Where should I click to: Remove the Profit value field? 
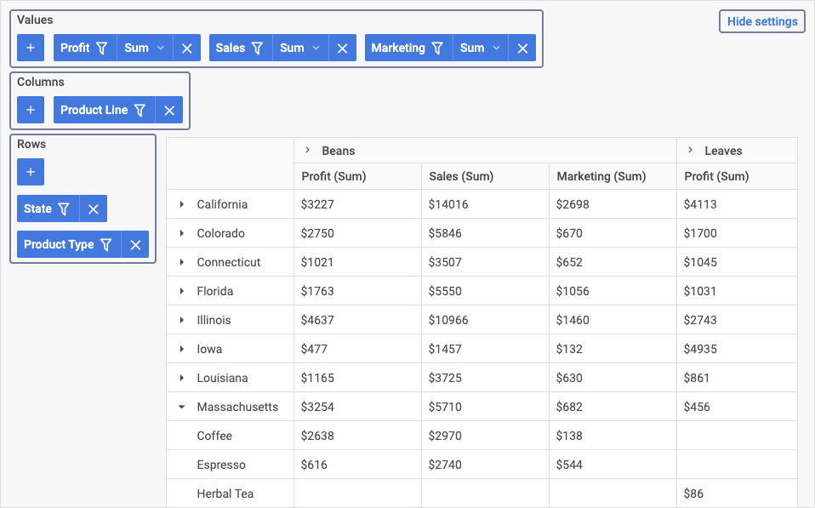(x=187, y=49)
